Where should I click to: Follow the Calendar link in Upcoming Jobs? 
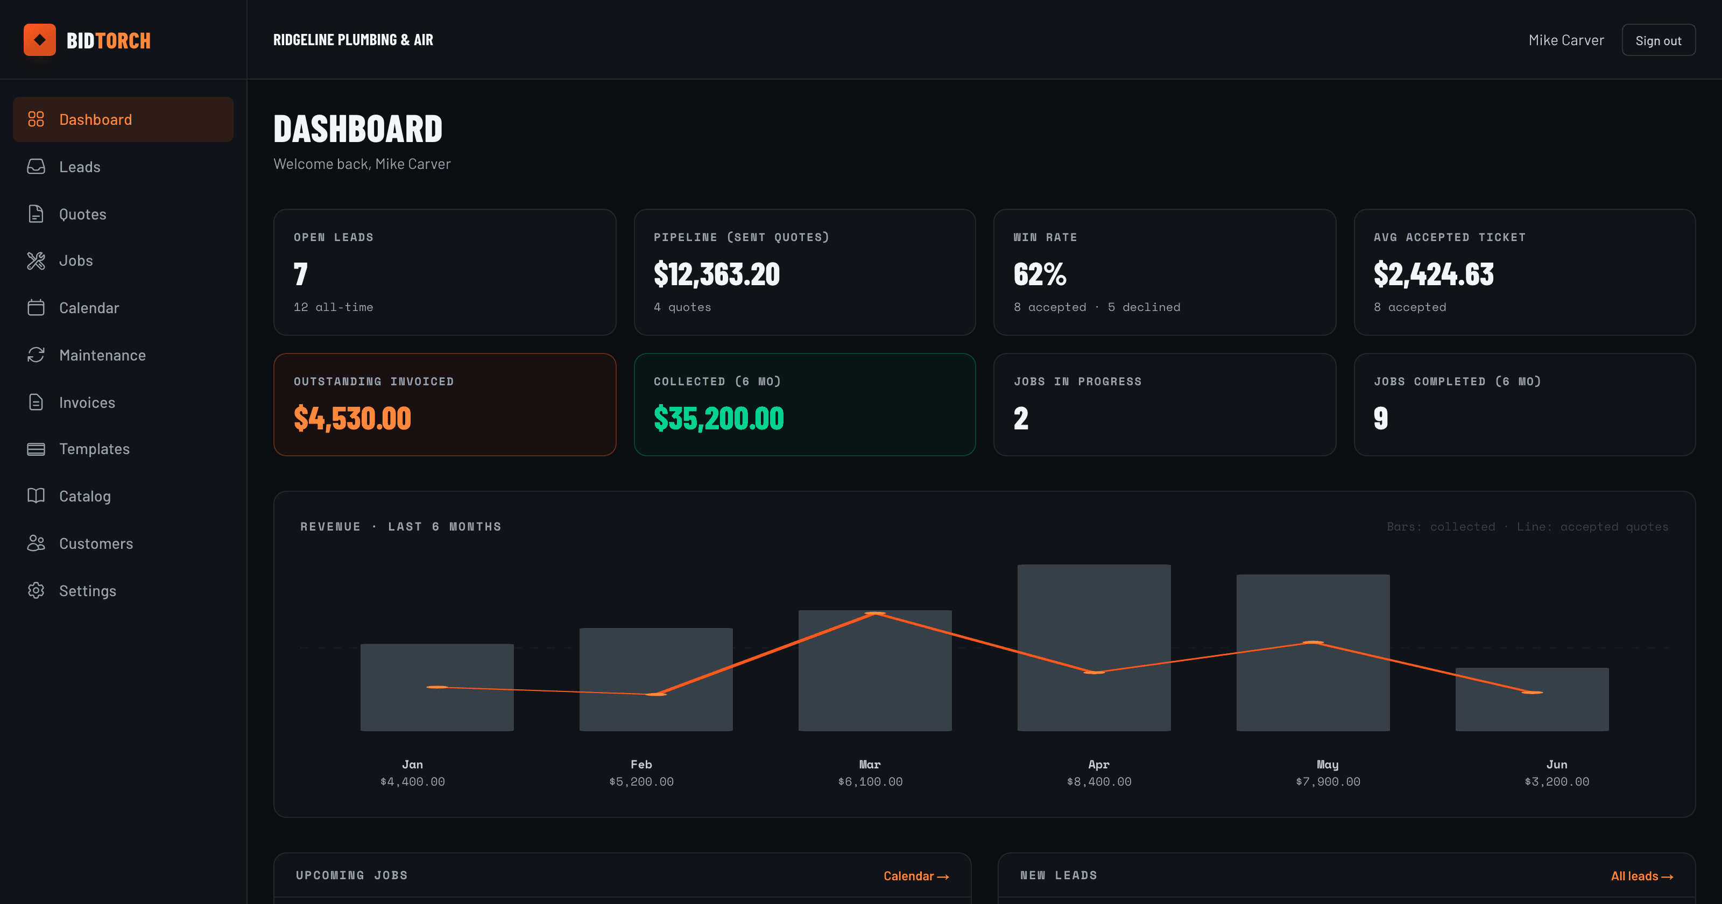click(916, 876)
